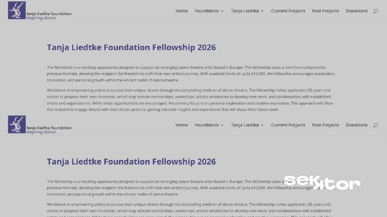Open Past Projects in the lower navigation bar
The image size is (387, 217).
326,125
